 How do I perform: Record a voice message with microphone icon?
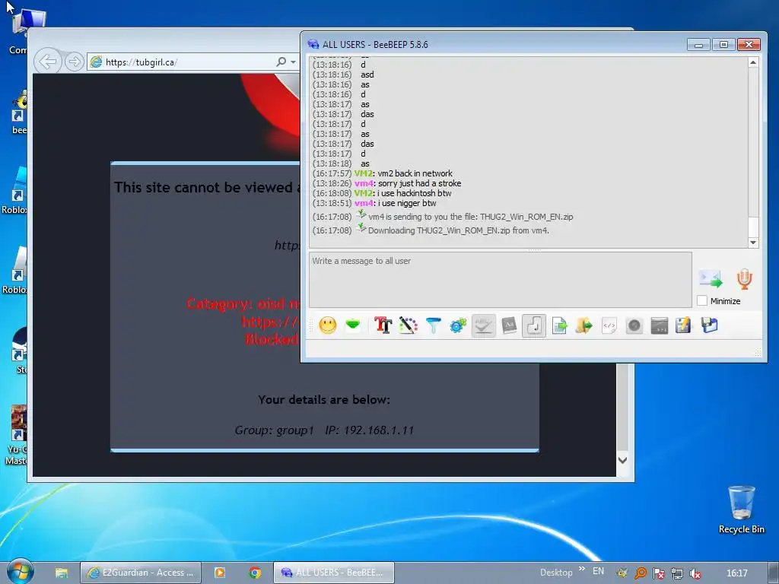744,279
